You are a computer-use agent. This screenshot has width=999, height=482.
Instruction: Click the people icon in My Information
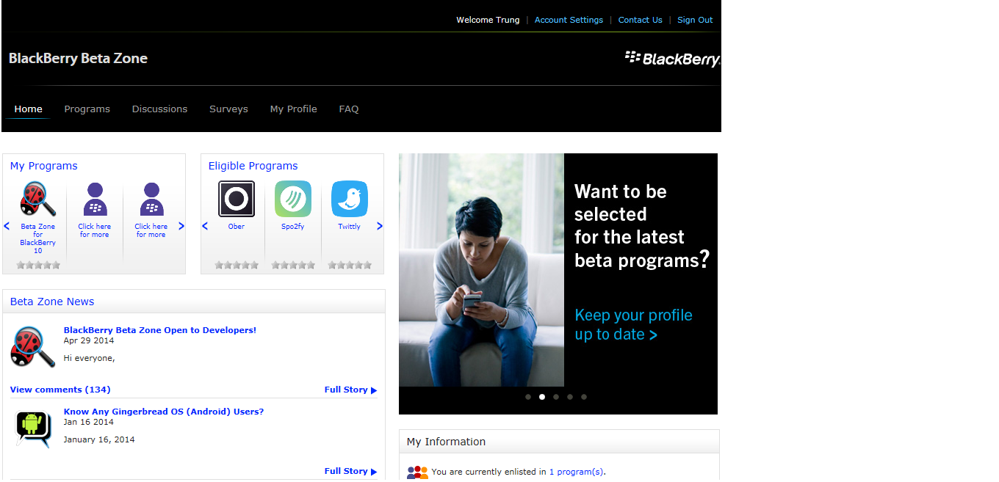pyautogui.click(x=417, y=472)
